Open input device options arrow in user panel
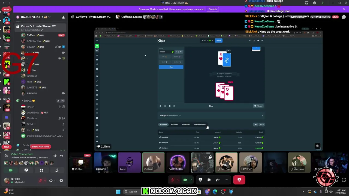Screen dimensions: 349x196 (x=45, y=180)
